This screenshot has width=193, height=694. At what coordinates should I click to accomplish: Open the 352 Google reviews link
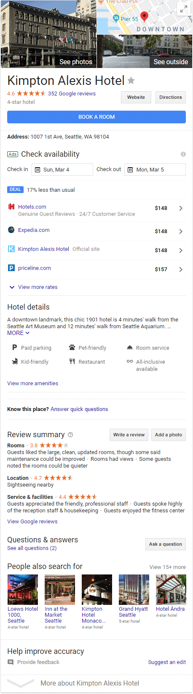click(72, 94)
